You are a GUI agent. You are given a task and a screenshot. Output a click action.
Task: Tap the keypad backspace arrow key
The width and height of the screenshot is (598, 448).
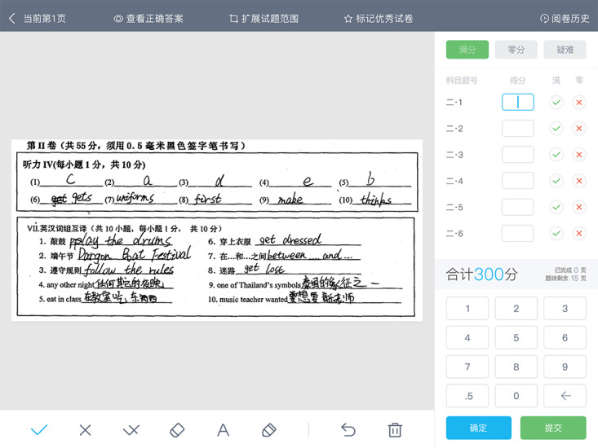(565, 396)
